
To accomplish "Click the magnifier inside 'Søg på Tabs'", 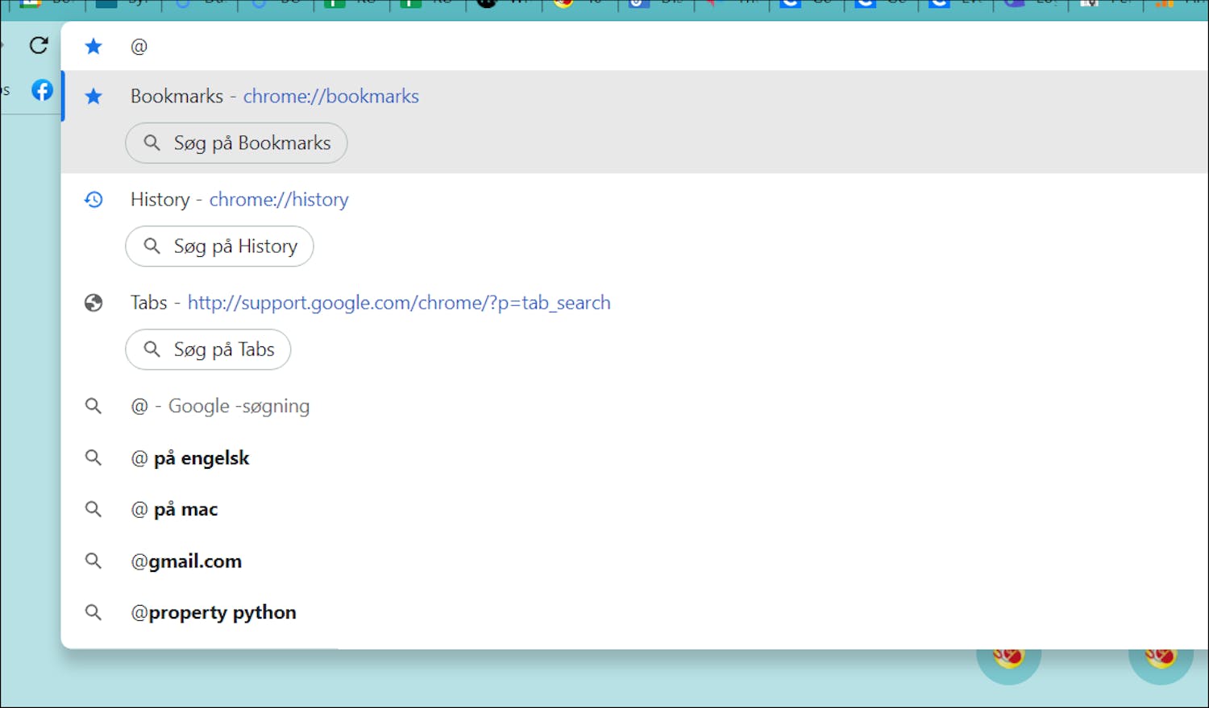I will (x=152, y=350).
